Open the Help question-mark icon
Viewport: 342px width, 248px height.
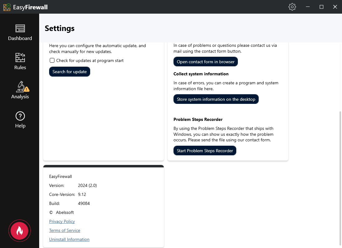pos(20,116)
